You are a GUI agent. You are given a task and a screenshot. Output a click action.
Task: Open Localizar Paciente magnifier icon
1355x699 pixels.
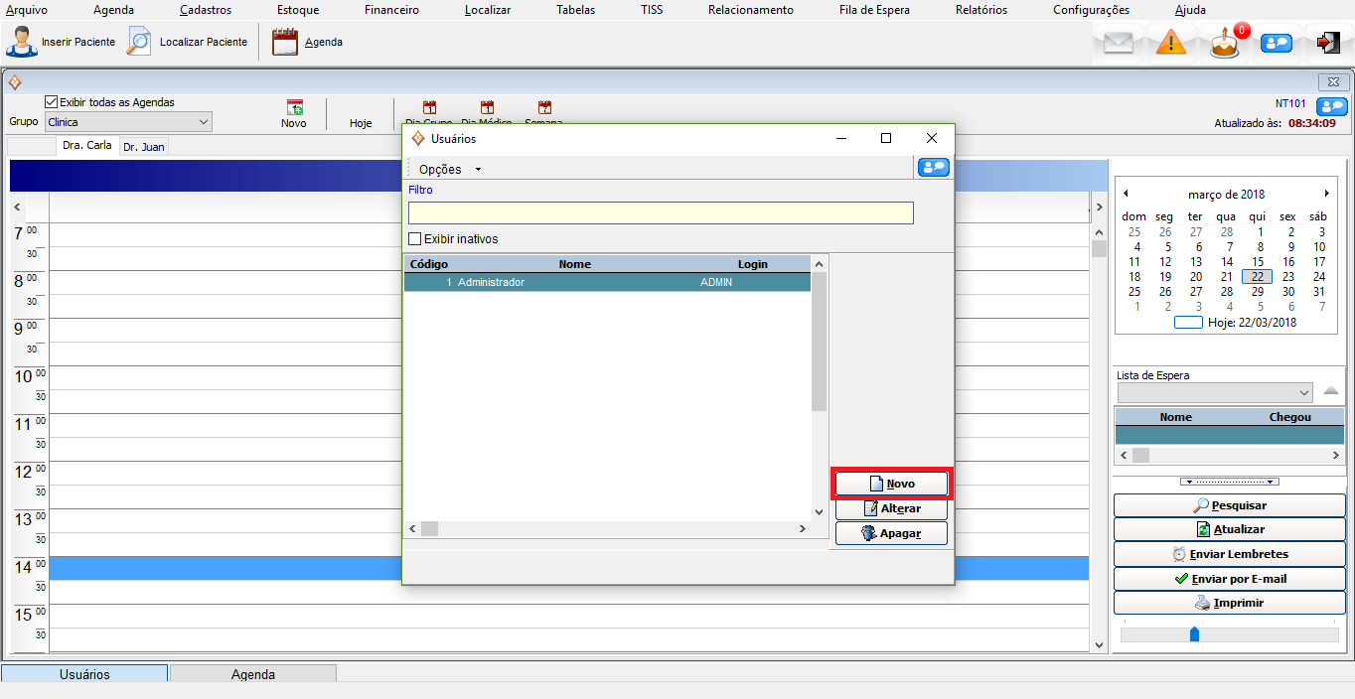pyautogui.click(x=140, y=42)
